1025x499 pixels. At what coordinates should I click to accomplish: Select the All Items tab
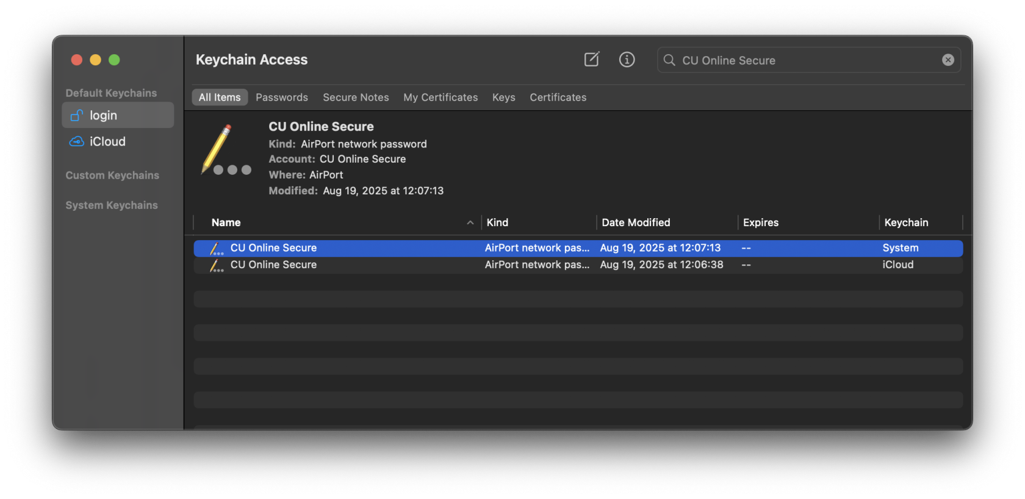pos(220,97)
